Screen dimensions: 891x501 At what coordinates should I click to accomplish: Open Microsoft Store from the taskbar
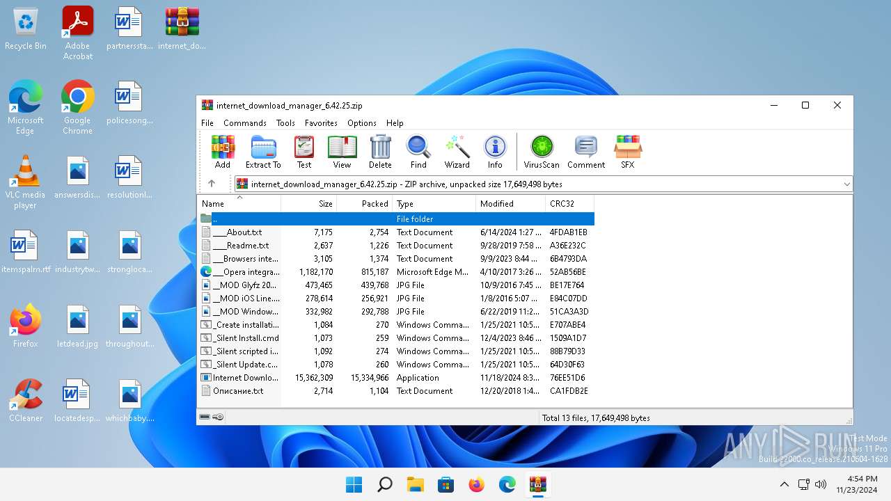[x=445, y=484]
